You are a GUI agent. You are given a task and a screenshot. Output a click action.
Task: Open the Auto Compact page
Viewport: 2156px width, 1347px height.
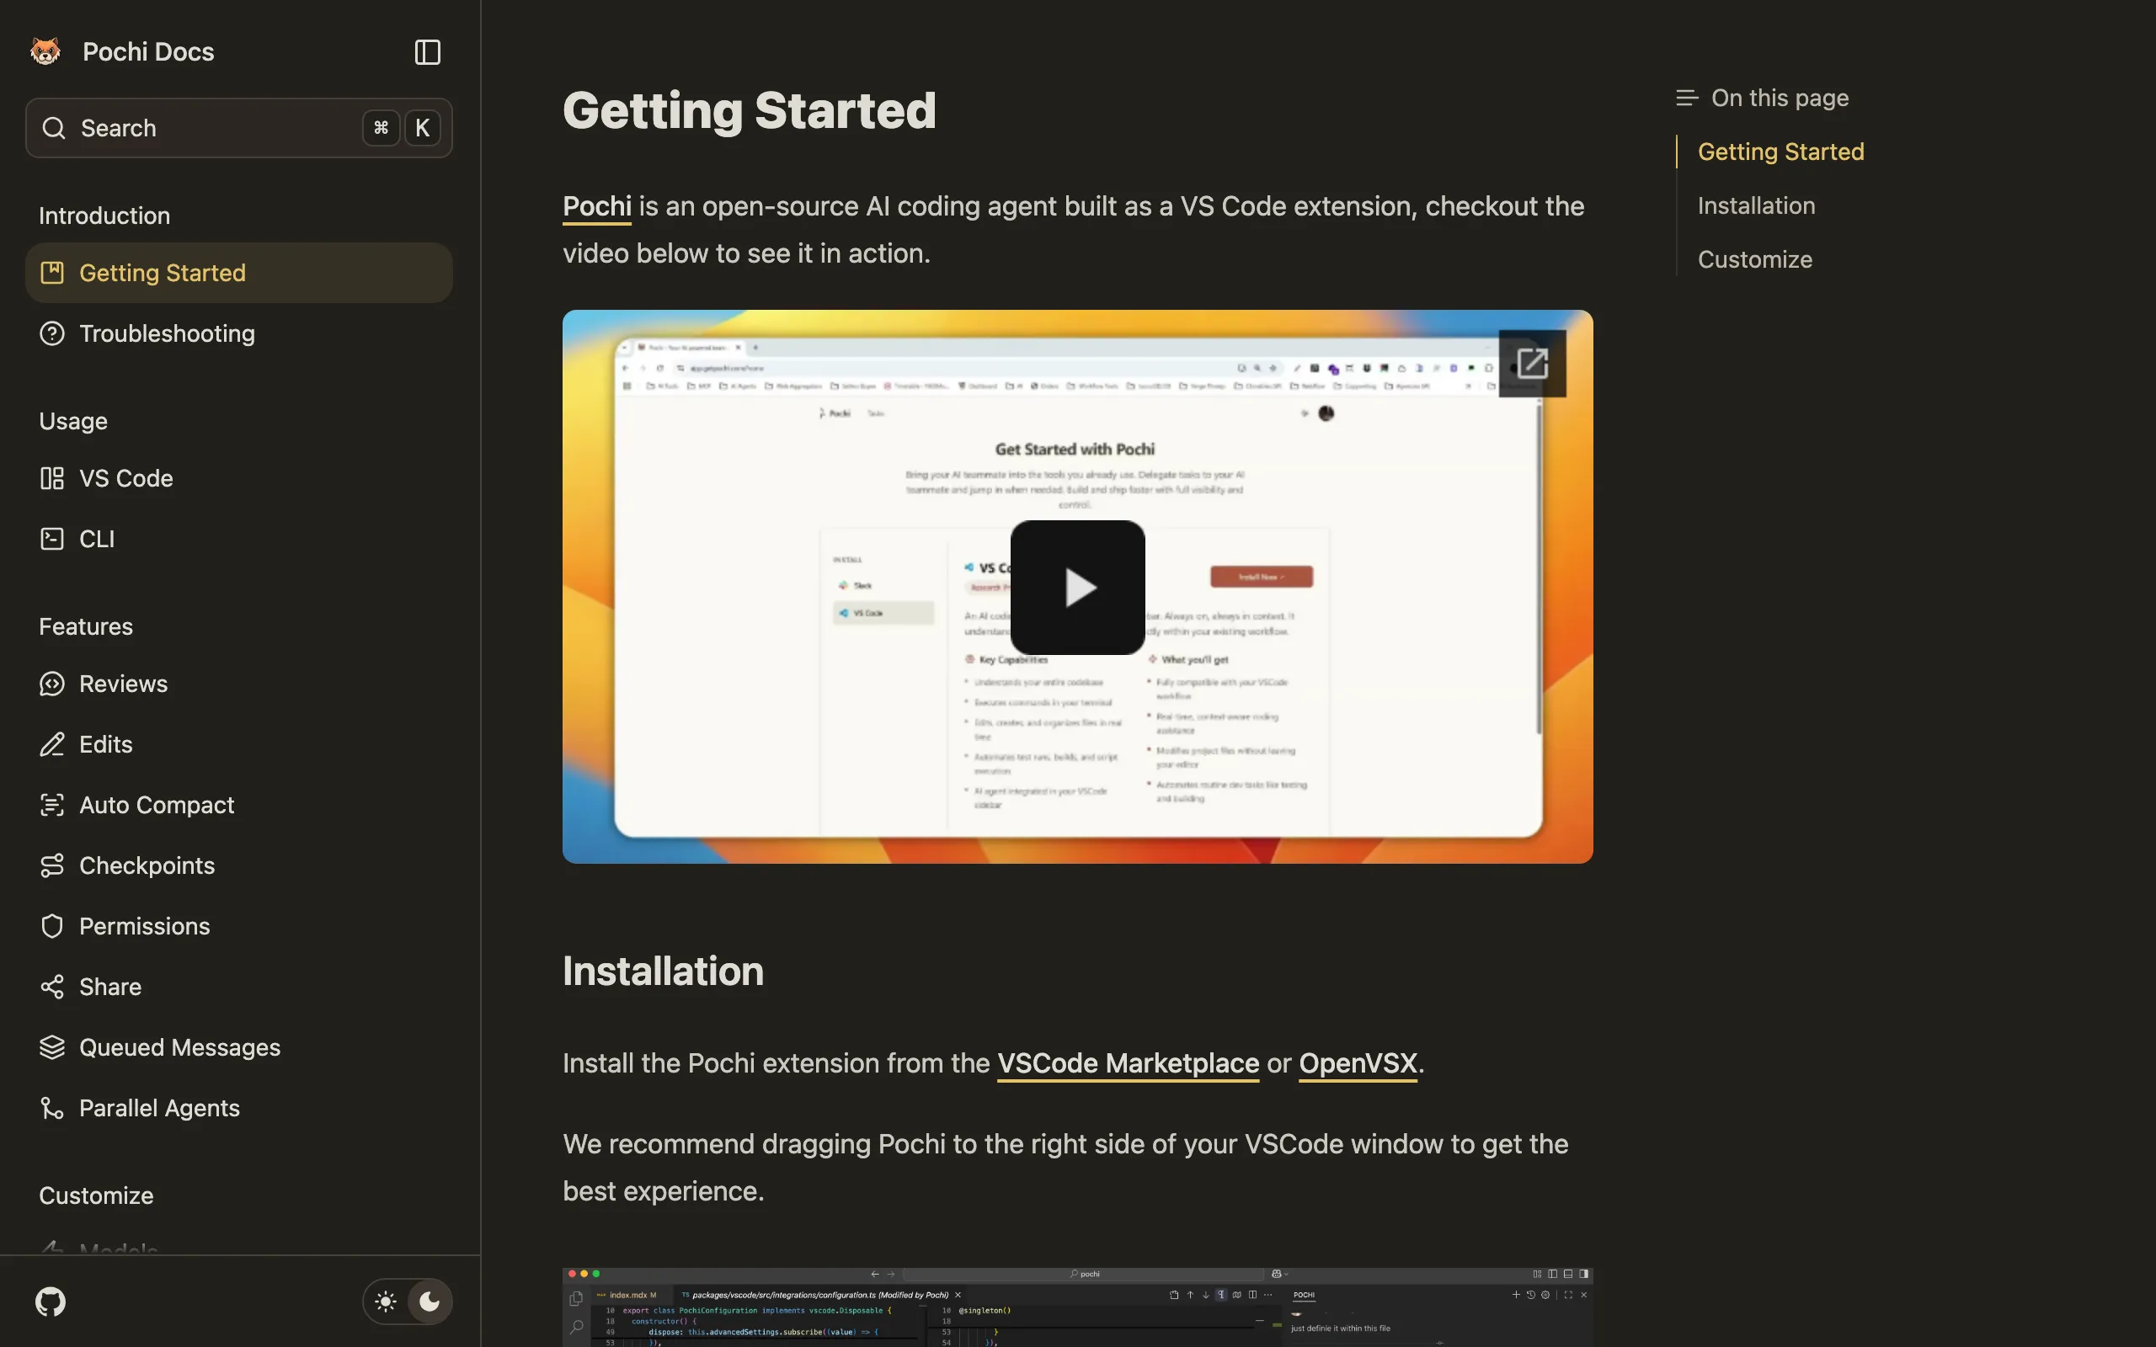tap(239, 806)
